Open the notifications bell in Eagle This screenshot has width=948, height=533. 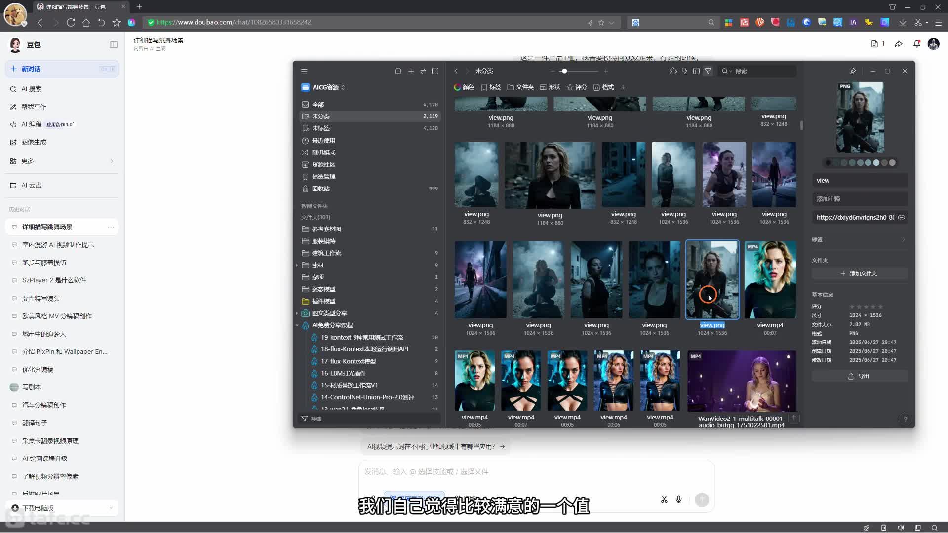pos(398,71)
